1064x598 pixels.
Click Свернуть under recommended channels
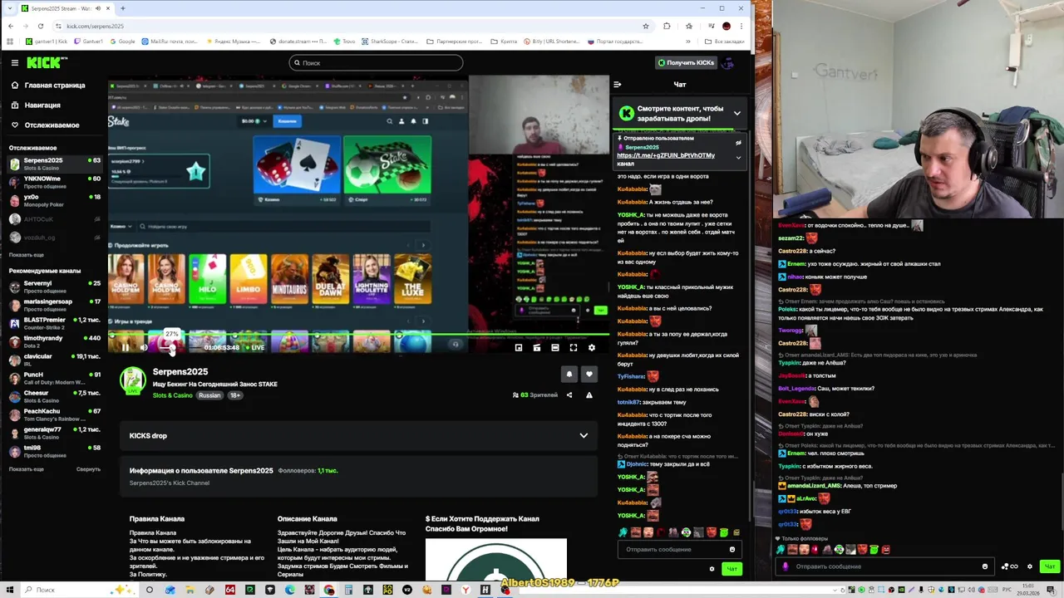(88, 469)
